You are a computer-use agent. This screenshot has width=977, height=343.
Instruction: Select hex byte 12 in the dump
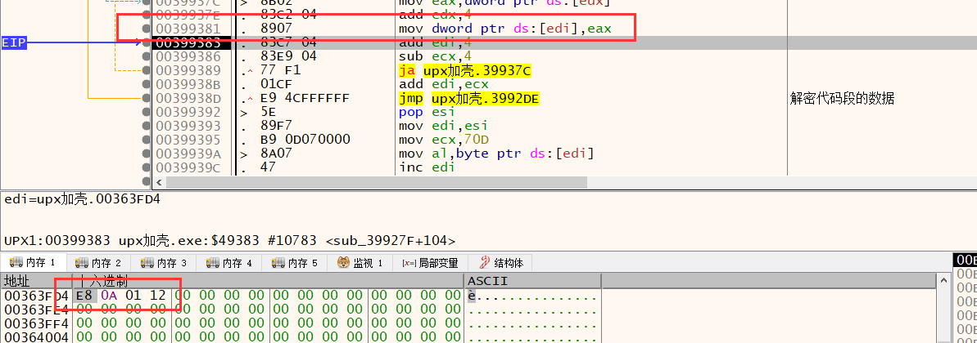[x=157, y=296]
